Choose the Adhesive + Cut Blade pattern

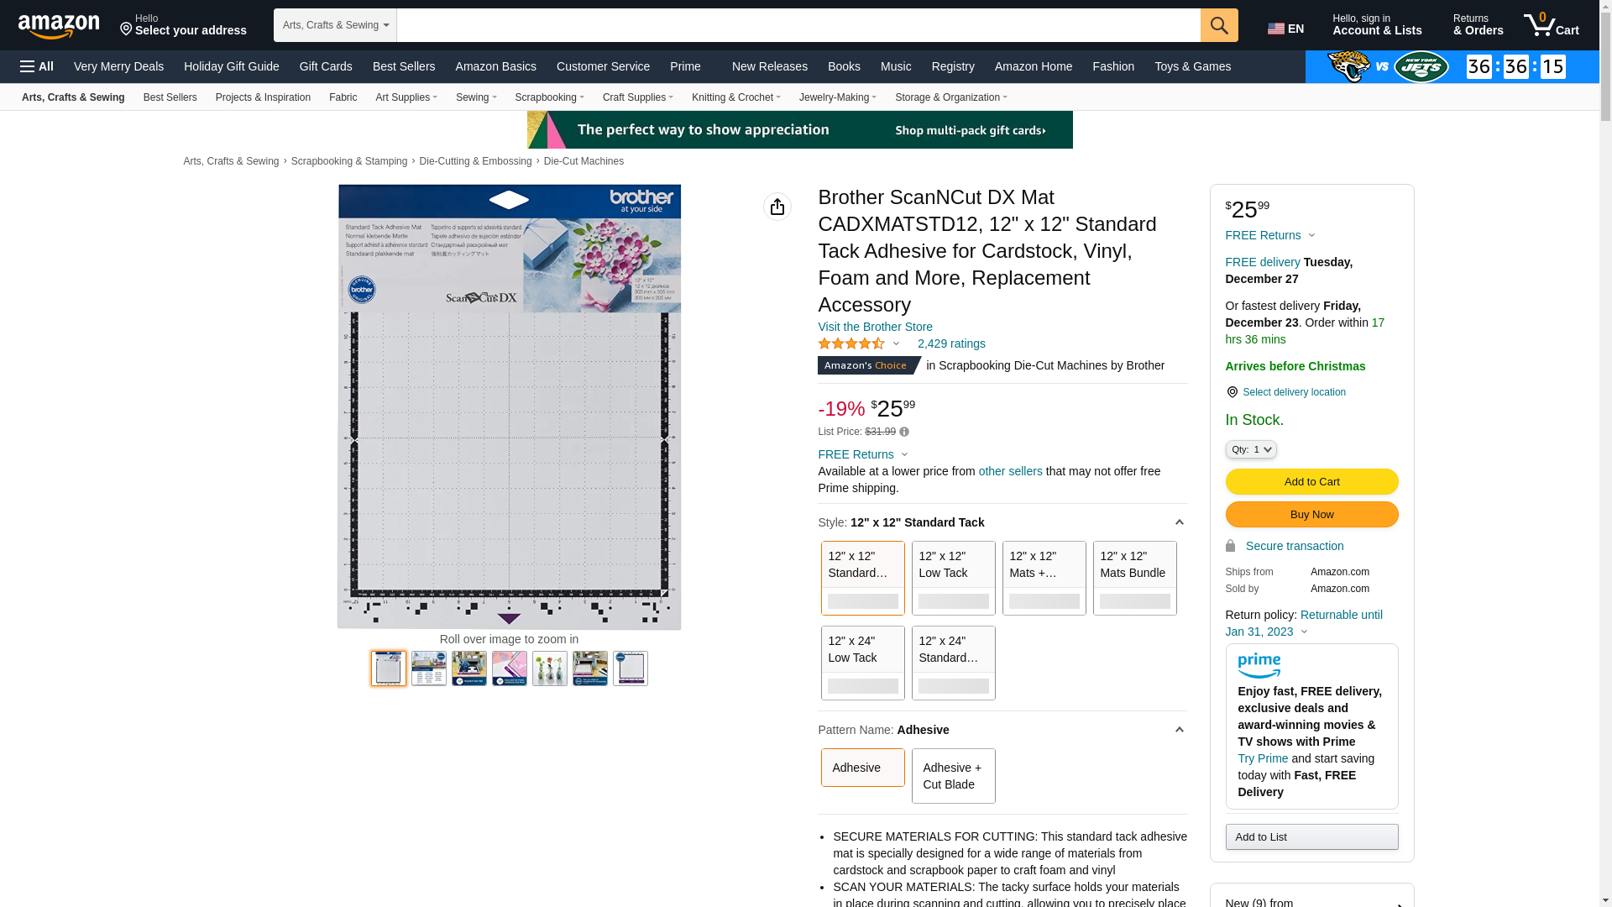click(x=953, y=776)
